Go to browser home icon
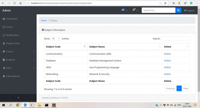The width and height of the screenshot is (200, 108). 20,3
